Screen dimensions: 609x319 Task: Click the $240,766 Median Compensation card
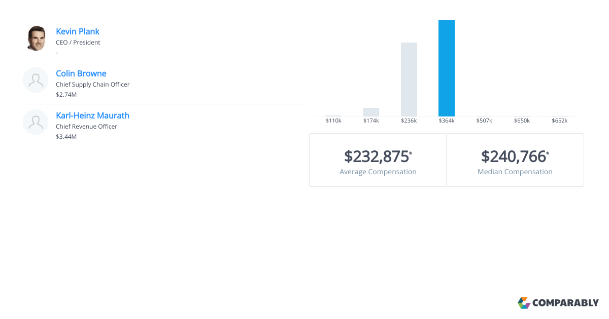515,160
